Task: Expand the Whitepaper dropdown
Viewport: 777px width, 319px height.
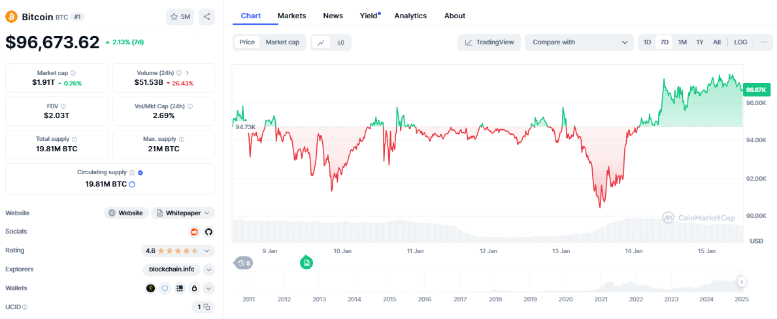Action: pyautogui.click(x=183, y=213)
